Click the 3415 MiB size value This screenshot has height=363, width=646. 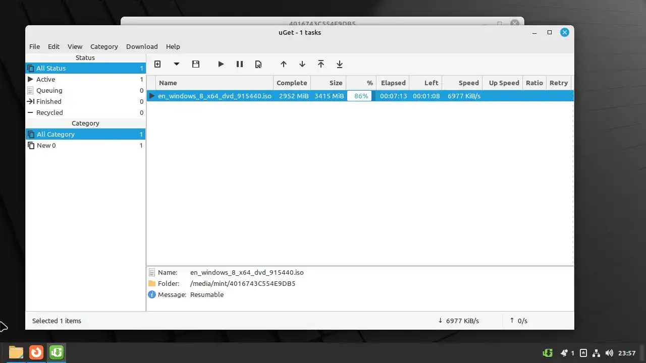329,96
